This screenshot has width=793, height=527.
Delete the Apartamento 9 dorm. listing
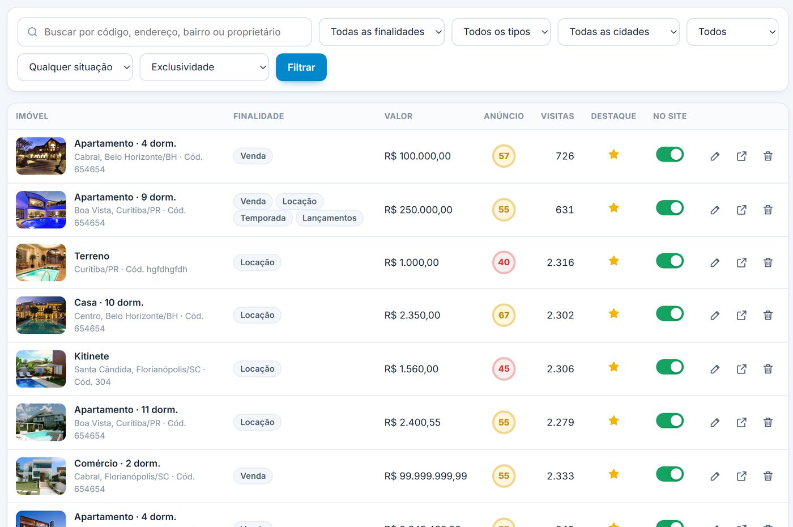[768, 210]
